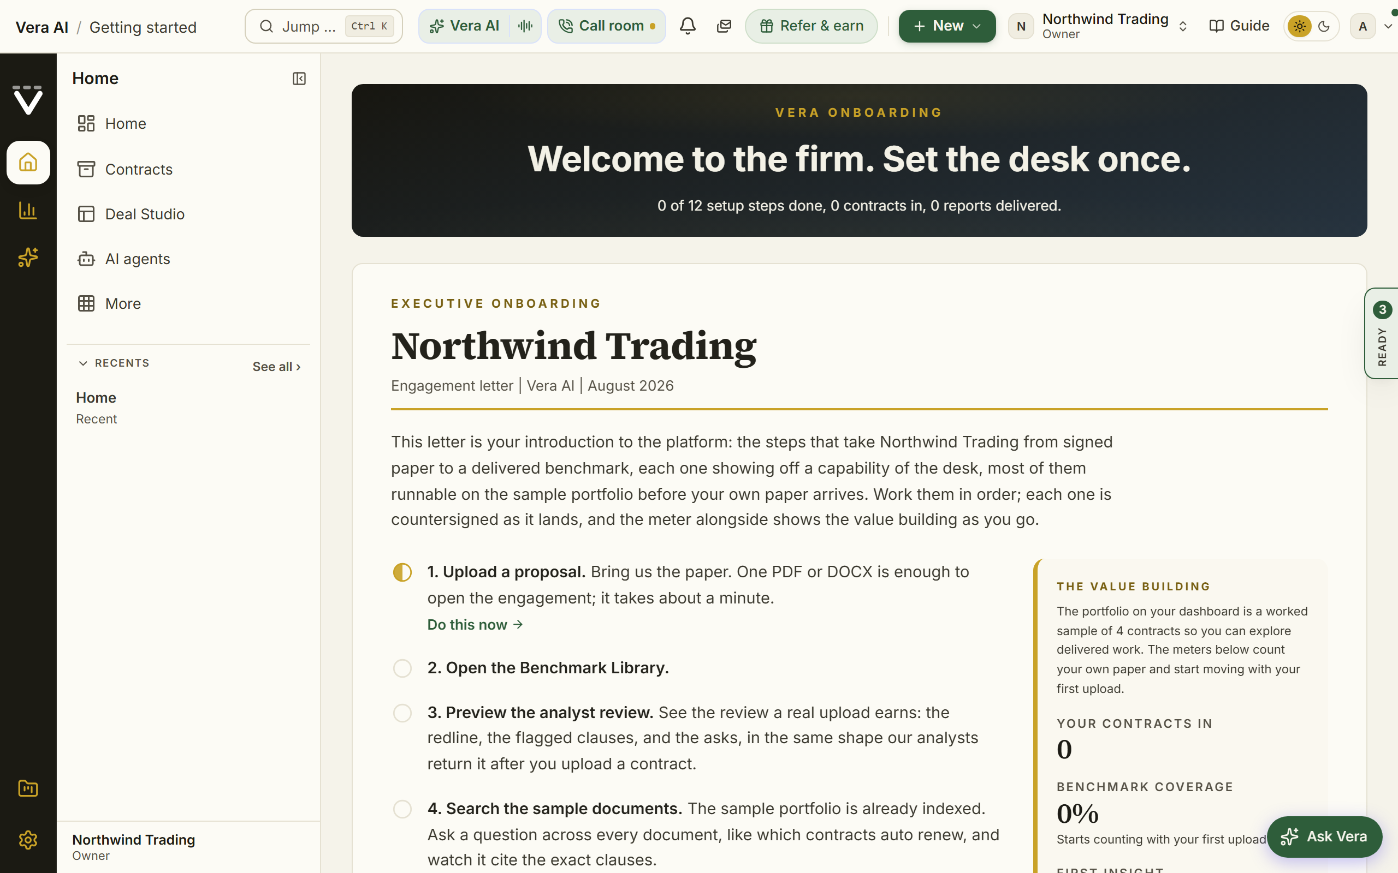Open the sparkle AI rail icon
This screenshot has height=873, width=1398.
pos(28,258)
